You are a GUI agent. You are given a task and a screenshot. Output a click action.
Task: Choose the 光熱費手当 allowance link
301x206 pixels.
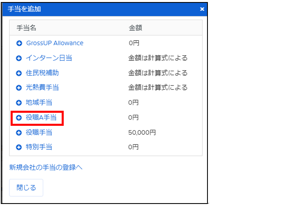pyautogui.click(x=42, y=88)
